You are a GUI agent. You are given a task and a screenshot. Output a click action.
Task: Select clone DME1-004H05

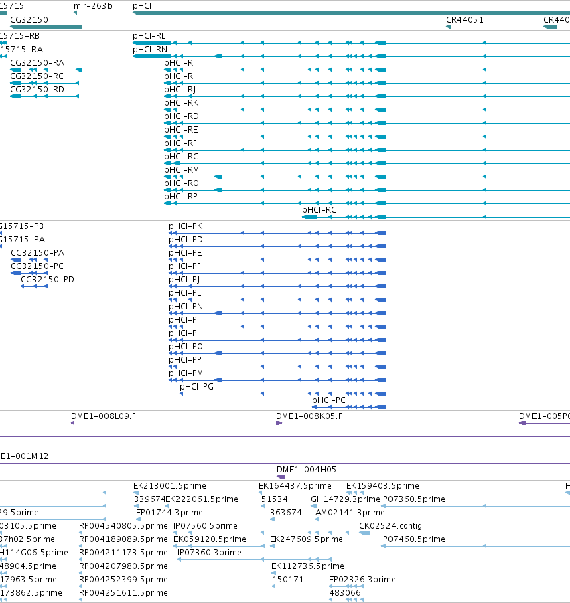[x=306, y=470]
